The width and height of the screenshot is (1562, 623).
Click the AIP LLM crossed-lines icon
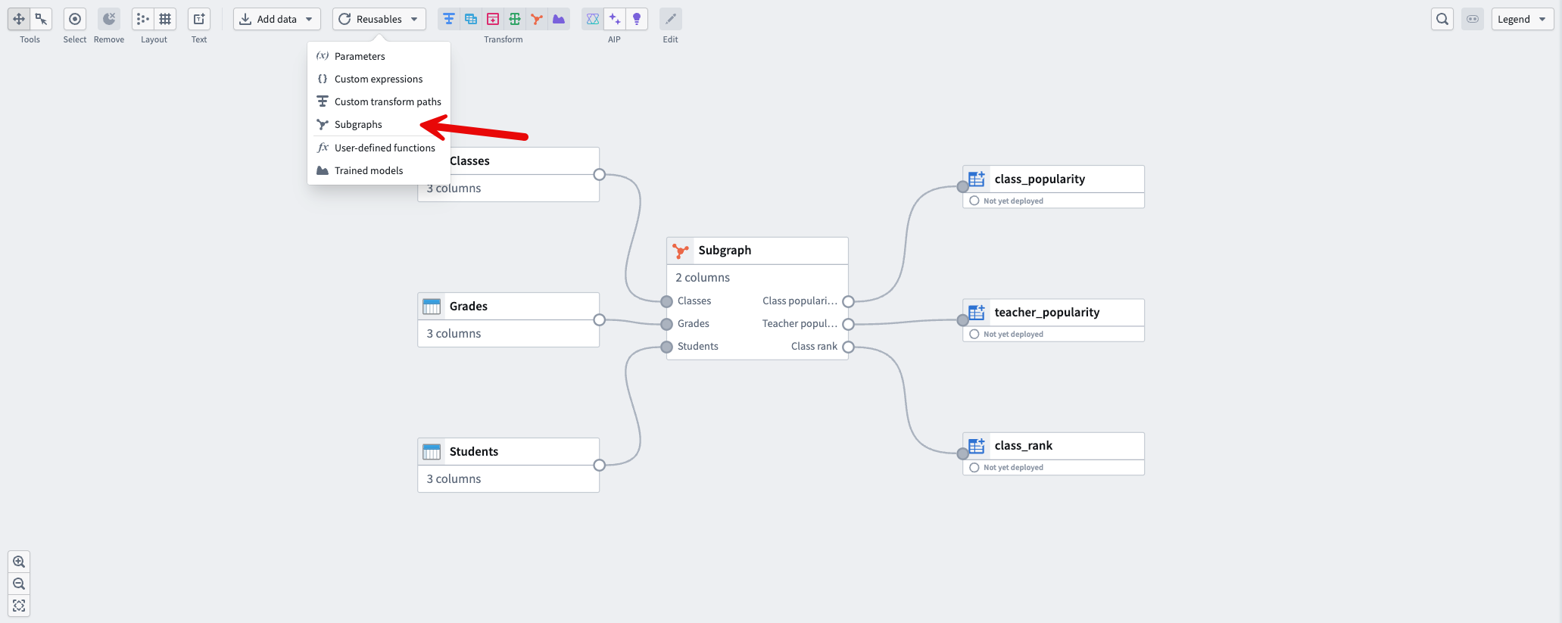[x=593, y=19]
